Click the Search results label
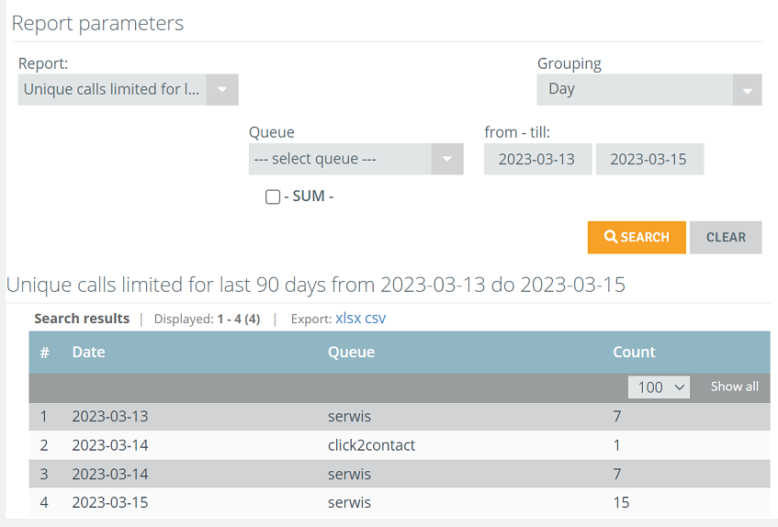The image size is (778, 527). point(82,319)
